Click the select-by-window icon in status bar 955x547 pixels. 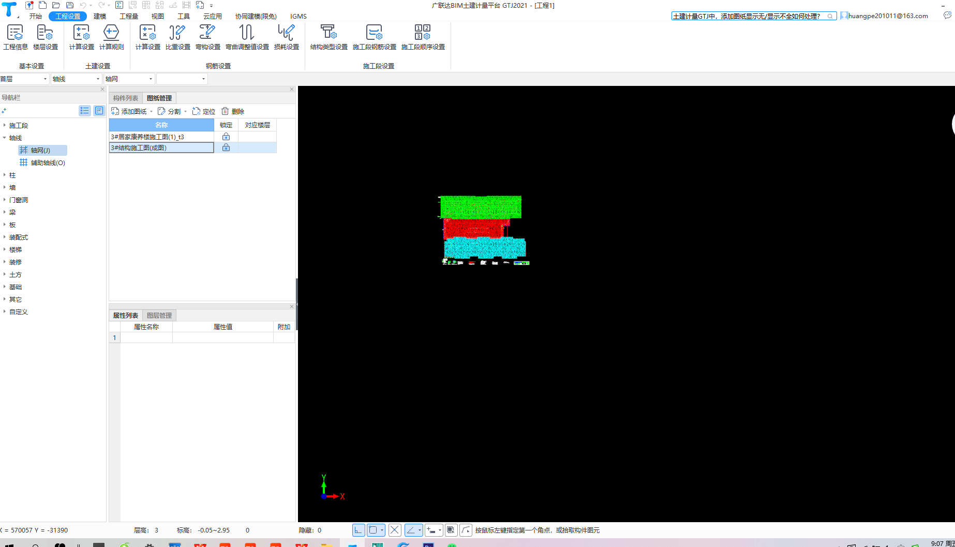(451, 530)
